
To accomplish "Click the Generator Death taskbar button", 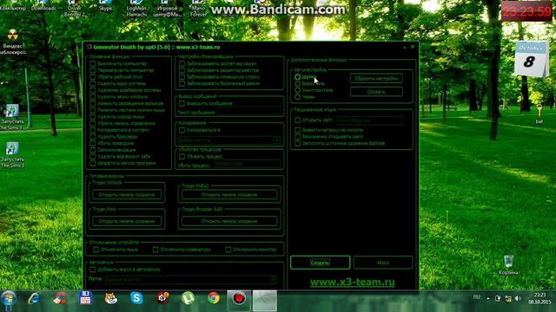I will click(x=264, y=301).
